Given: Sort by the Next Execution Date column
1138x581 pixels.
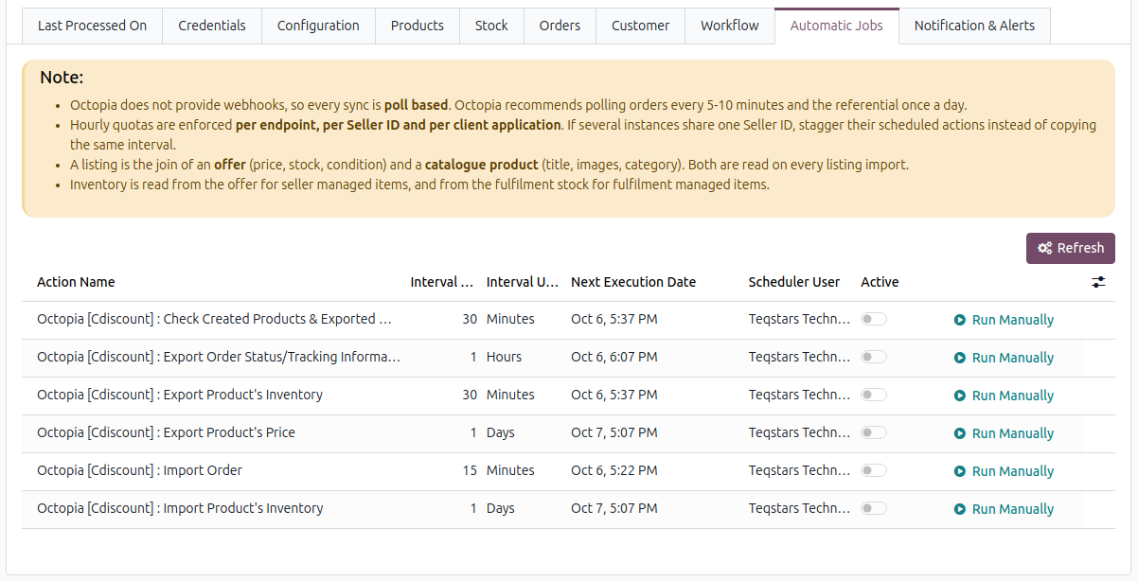Looking at the screenshot, I should coord(633,282).
